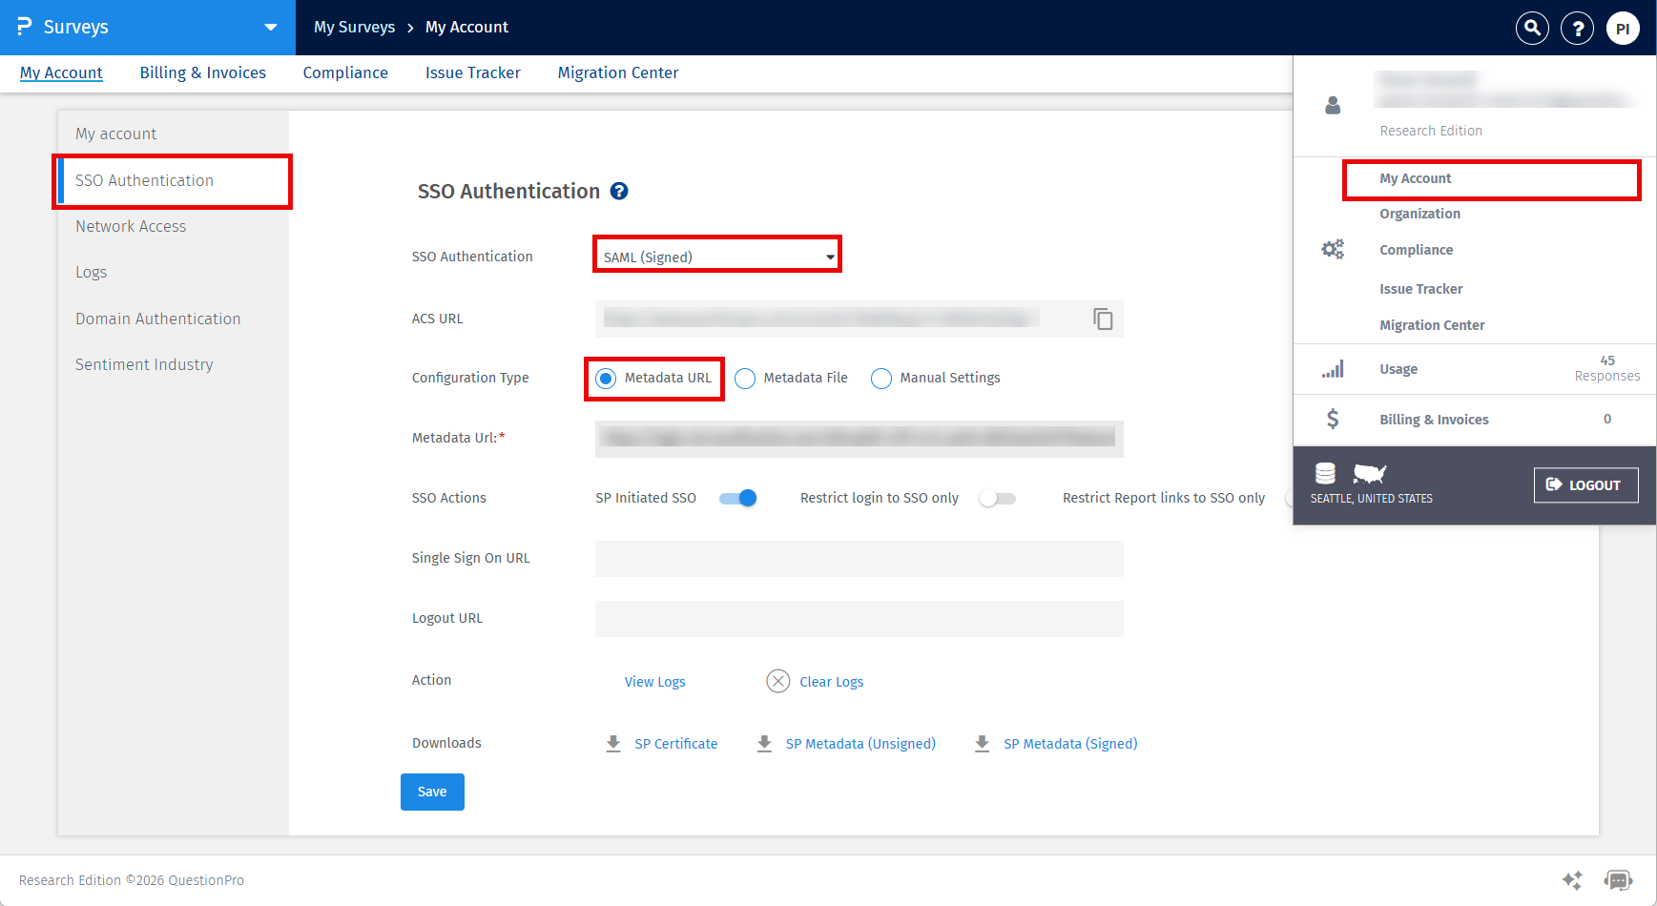
Task: Click the Save button
Action: [x=432, y=792]
